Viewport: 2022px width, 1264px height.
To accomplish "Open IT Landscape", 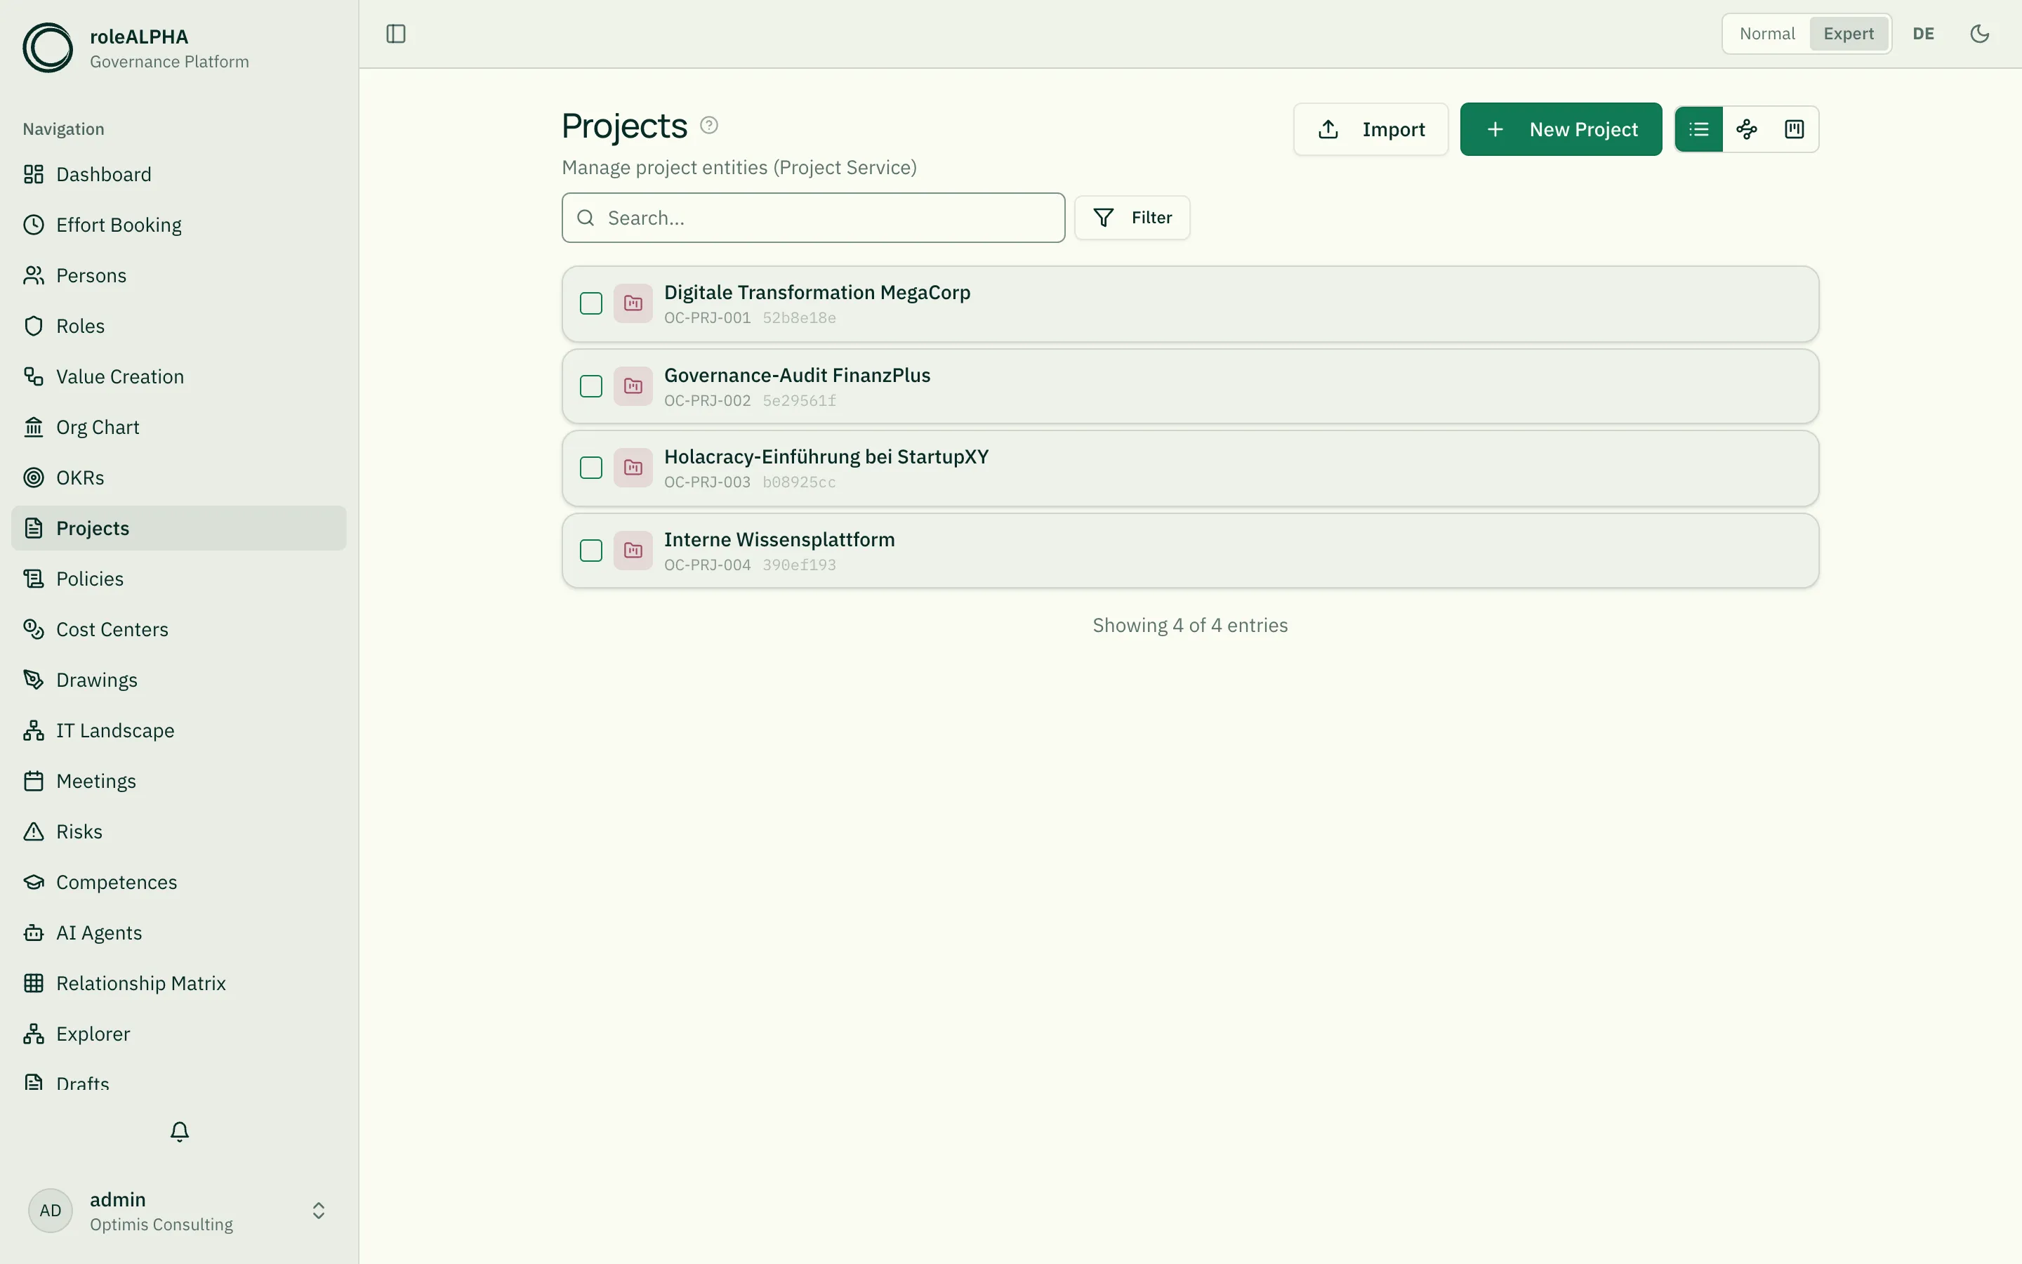I will click(179, 730).
